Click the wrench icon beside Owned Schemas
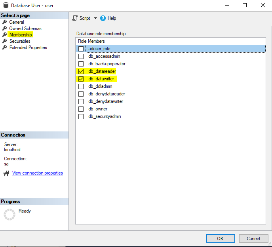Image resolution: width=272 pixels, height=247 pixels. [x=4, y=28]
